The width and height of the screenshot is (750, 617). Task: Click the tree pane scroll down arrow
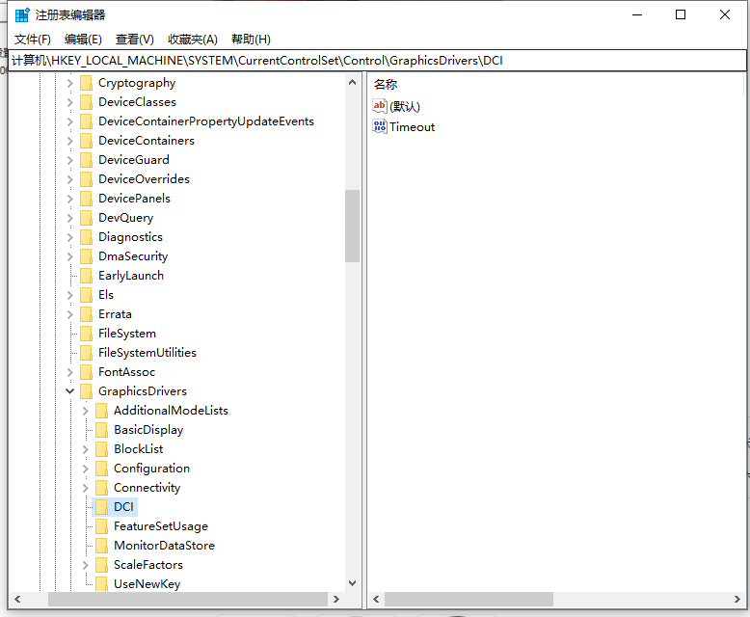tap(352, 583)
